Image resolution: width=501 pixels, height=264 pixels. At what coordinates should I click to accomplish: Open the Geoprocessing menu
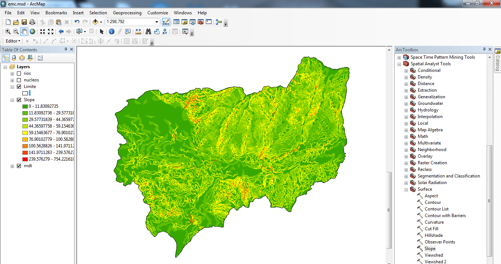tap(127, 13)
